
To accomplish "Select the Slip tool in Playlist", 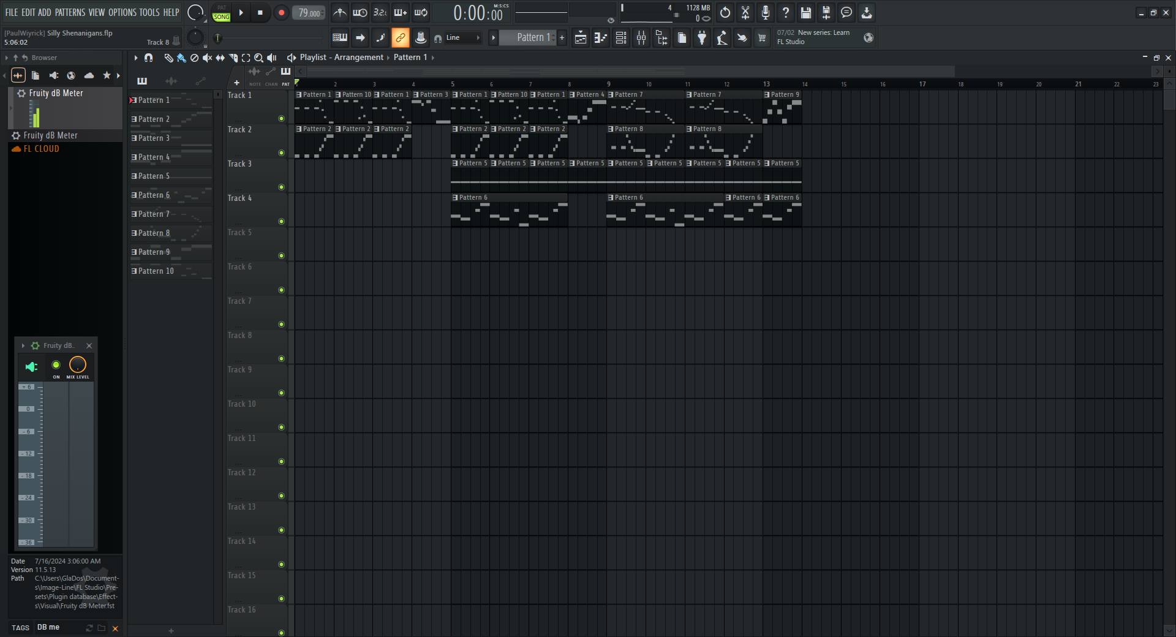I will pos(220,58).
